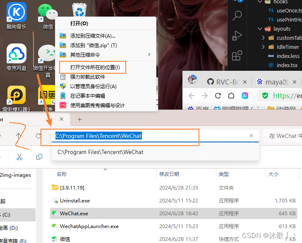
Task: Open the 闲鱼 desktop shortcut
Action: [47, 98]
